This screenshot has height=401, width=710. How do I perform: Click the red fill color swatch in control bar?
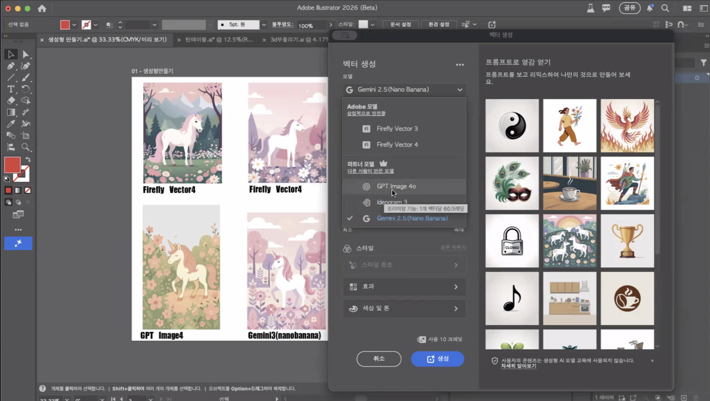(x=65, y=25)
